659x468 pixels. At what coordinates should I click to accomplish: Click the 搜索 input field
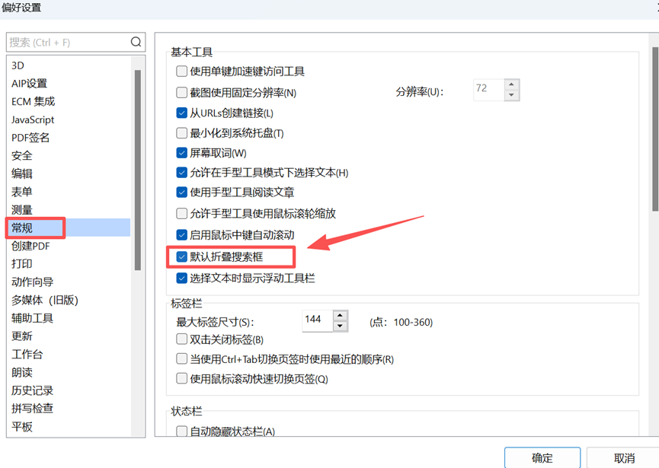click(x=67, y=43)
